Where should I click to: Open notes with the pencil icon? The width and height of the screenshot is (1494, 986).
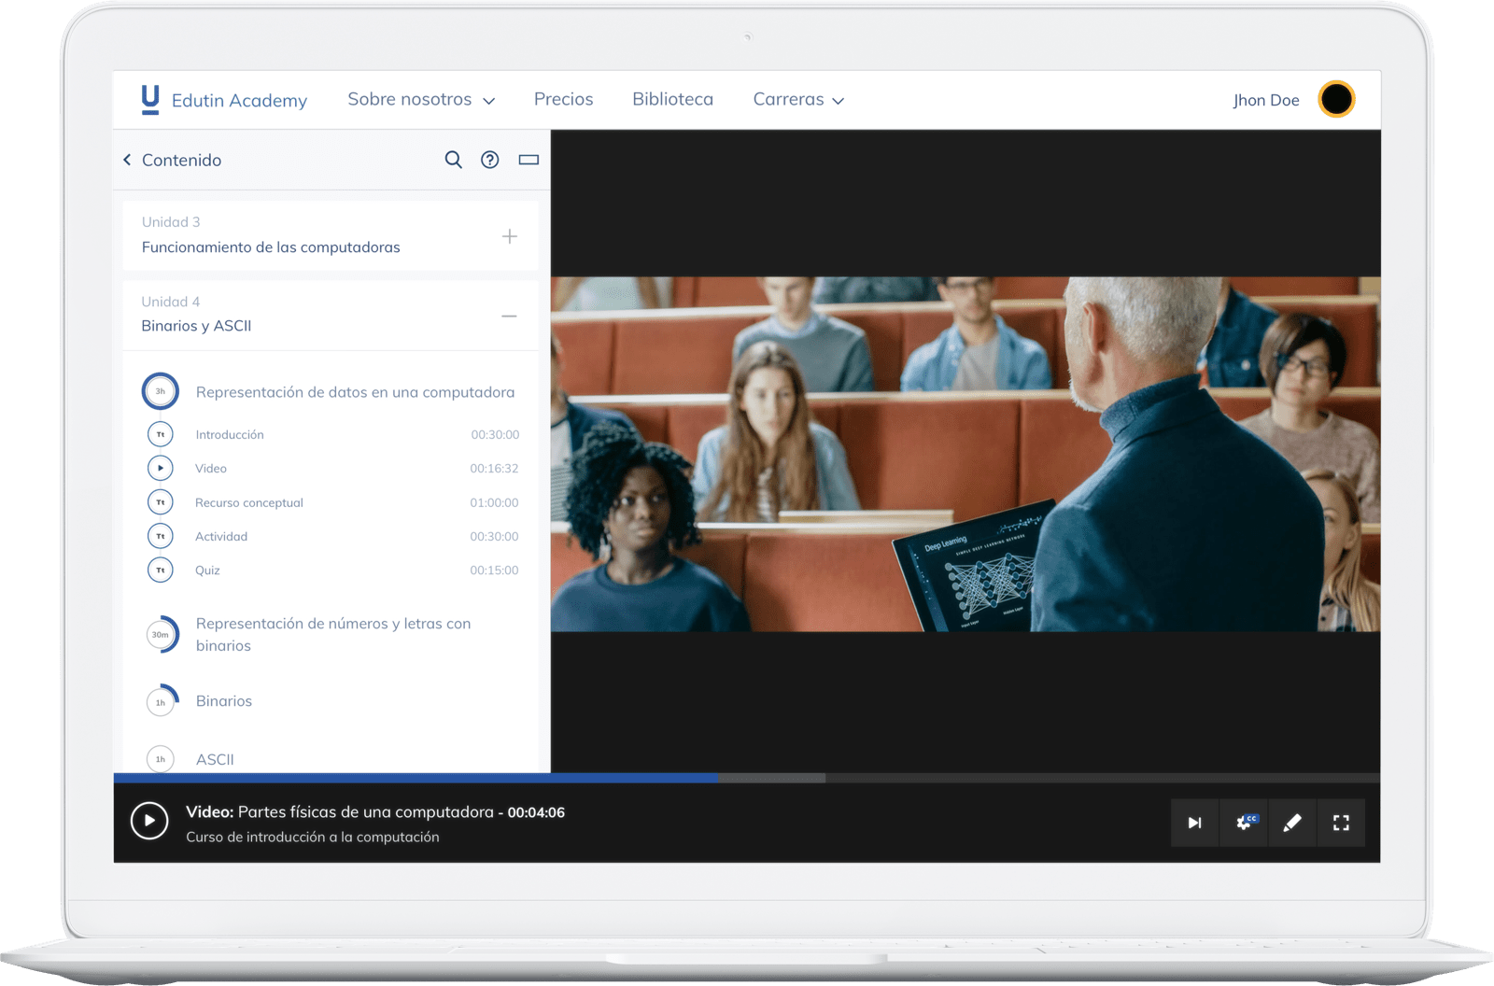[x=1292, y=823]
